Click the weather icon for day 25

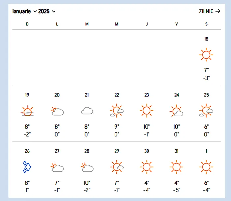(206, 111)
